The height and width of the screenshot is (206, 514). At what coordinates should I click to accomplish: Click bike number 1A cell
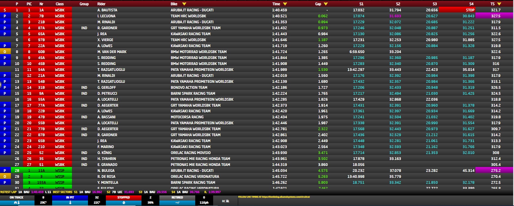pos(41,10)
